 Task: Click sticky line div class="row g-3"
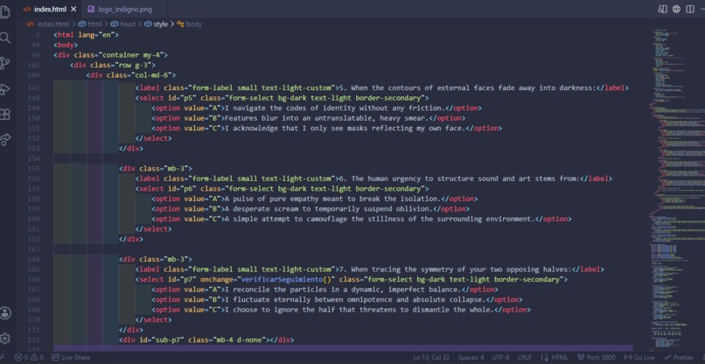[113, 65]
